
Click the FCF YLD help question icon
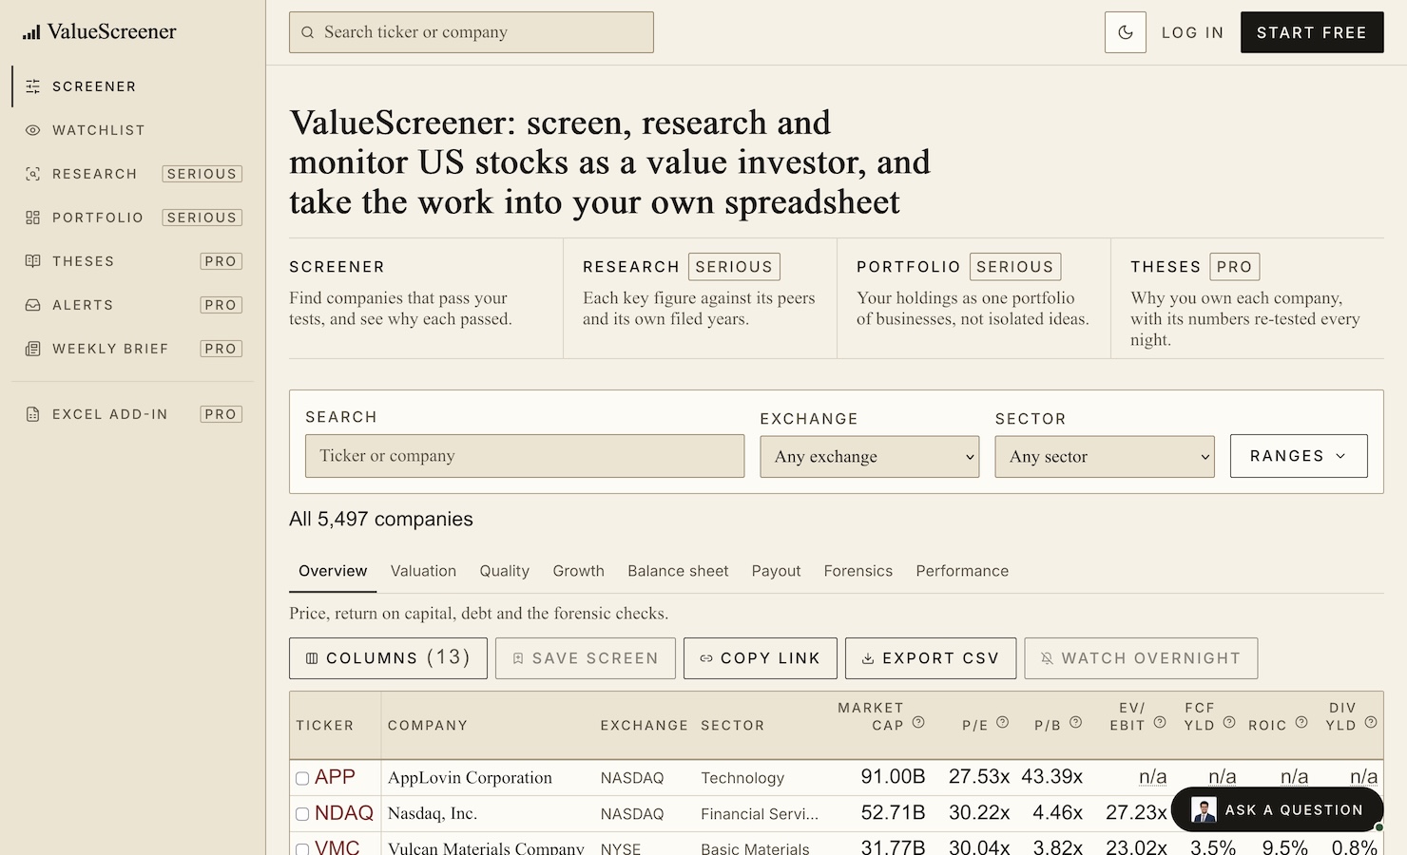(1229, 722)
